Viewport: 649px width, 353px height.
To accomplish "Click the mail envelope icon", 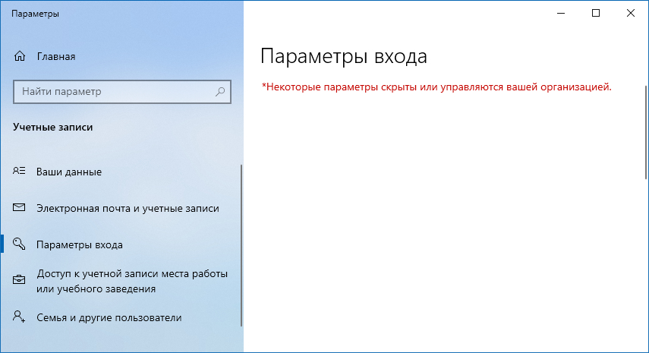I will [19, 207].
